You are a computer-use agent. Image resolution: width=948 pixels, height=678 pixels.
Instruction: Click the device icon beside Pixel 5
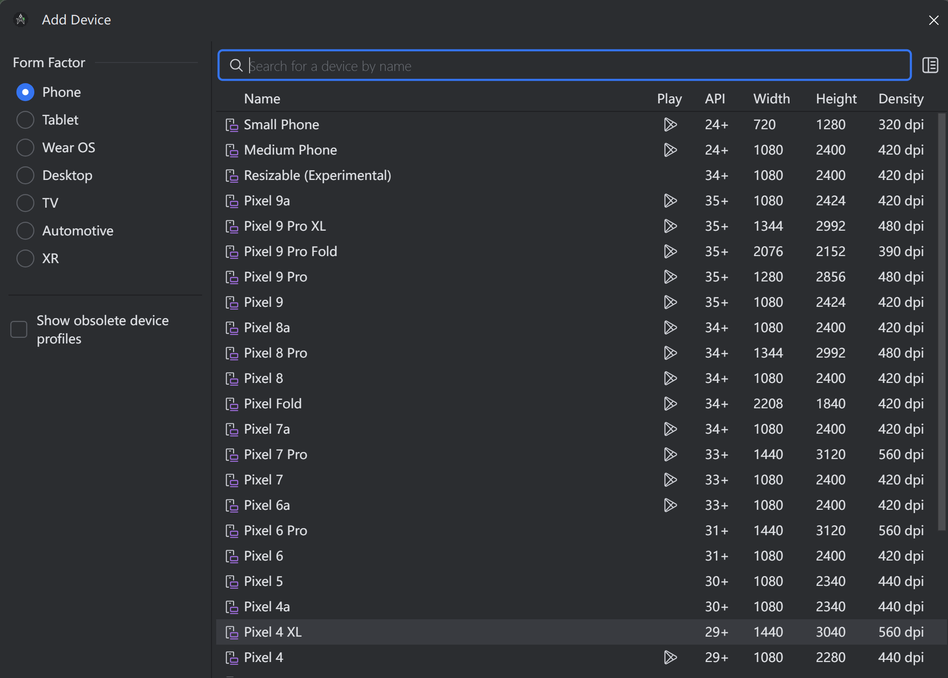click(232, 582)
